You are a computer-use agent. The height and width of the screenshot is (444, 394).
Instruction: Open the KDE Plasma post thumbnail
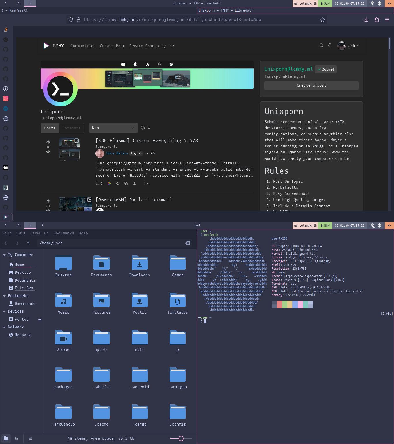tap(70, 149)
